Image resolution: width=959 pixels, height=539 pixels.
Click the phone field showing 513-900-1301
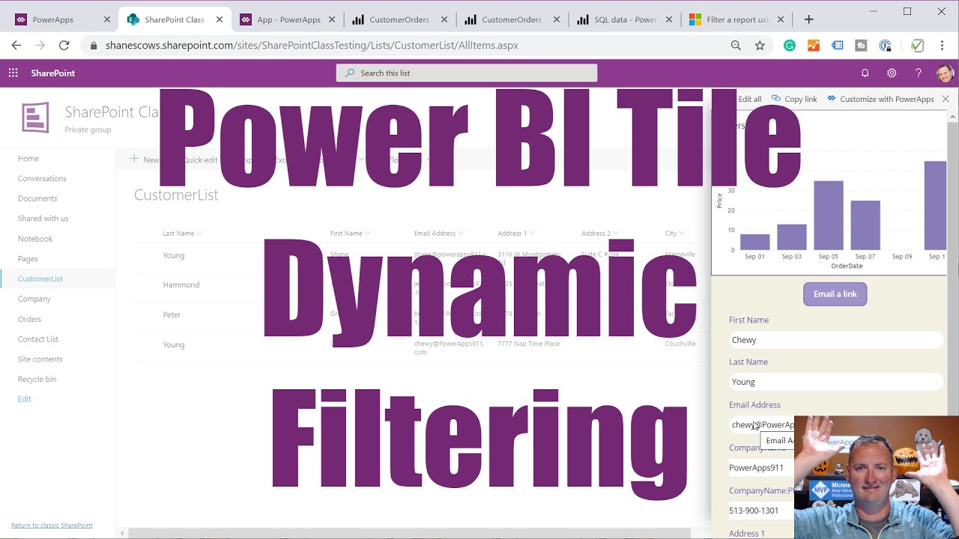(x=761, y=511)
